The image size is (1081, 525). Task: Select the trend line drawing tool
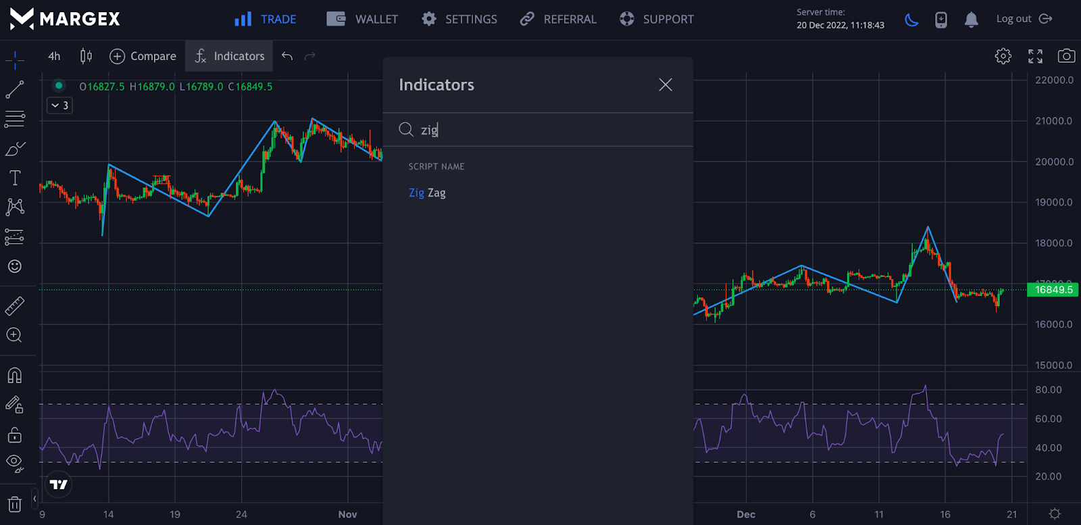[x=15, y=89]
